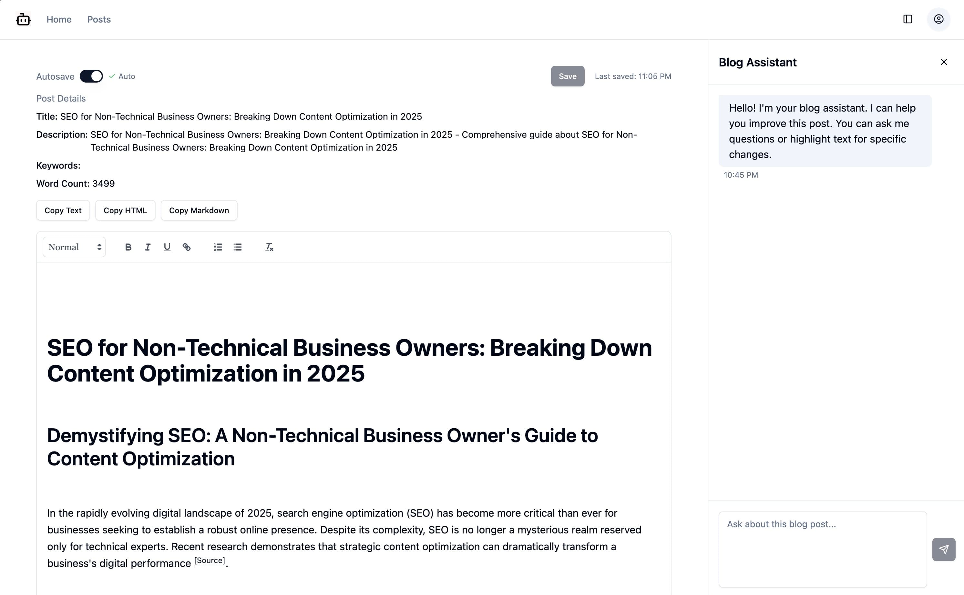Click the robot logo icon

coord(23,19)
